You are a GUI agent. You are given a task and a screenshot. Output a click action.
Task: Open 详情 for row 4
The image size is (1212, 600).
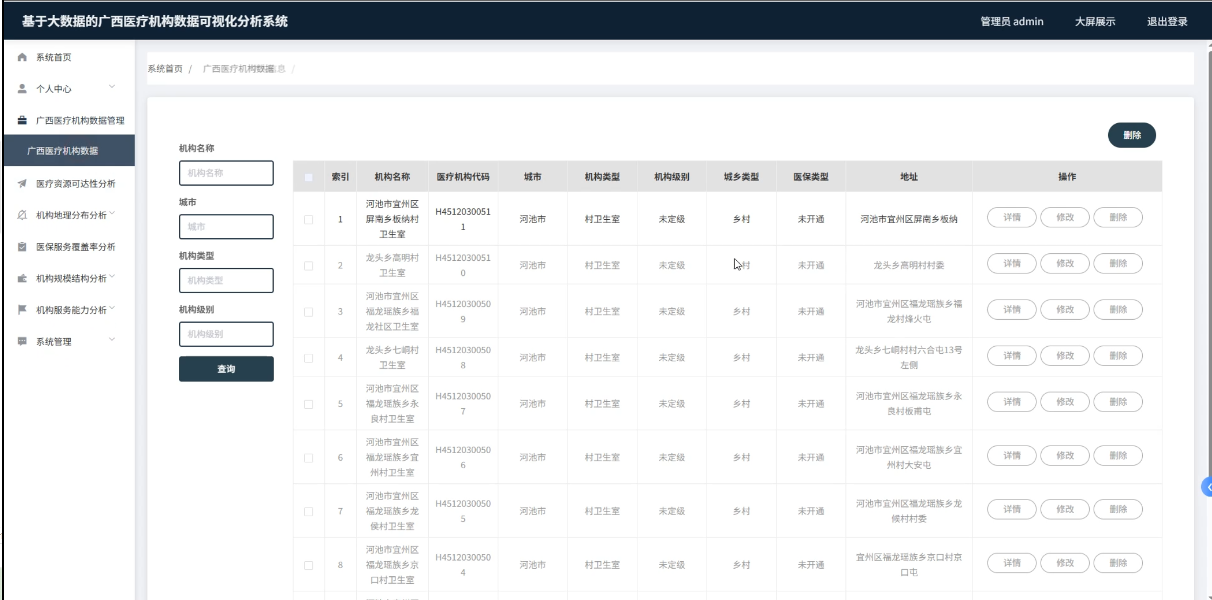1011,356
